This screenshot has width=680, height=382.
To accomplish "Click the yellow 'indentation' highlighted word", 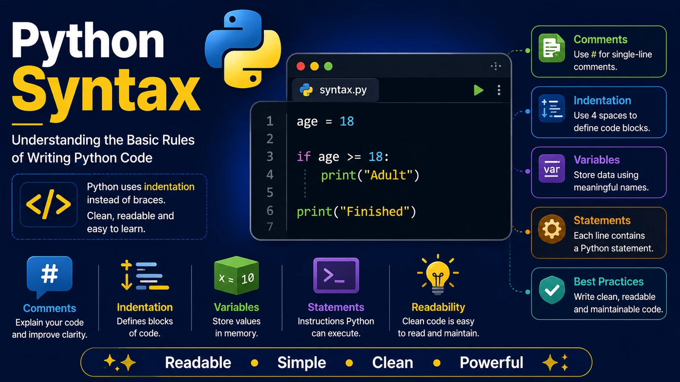I will 169,187.
